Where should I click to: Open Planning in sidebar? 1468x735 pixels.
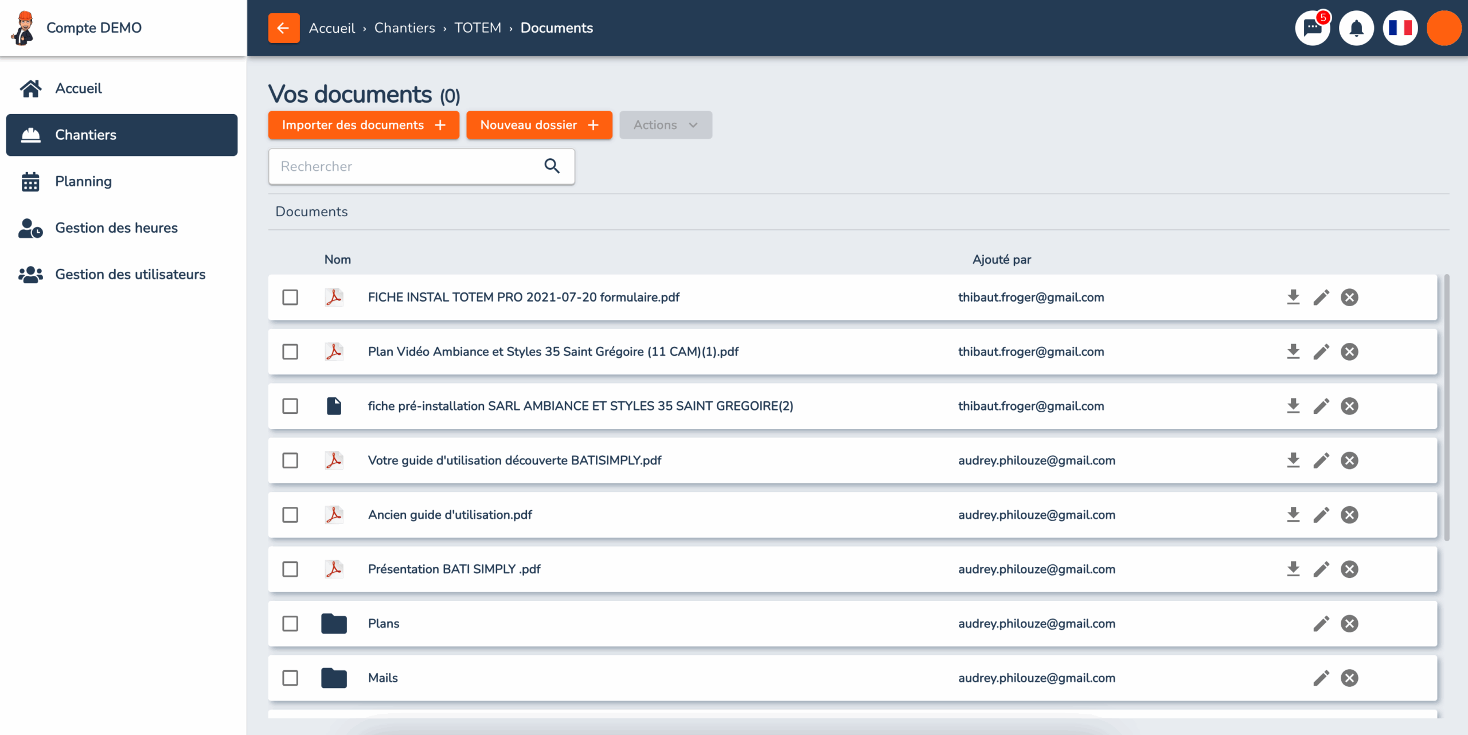(122, 181)
